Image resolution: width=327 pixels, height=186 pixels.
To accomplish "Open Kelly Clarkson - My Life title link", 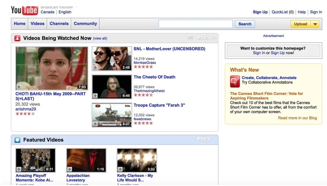I will point(135,178).
